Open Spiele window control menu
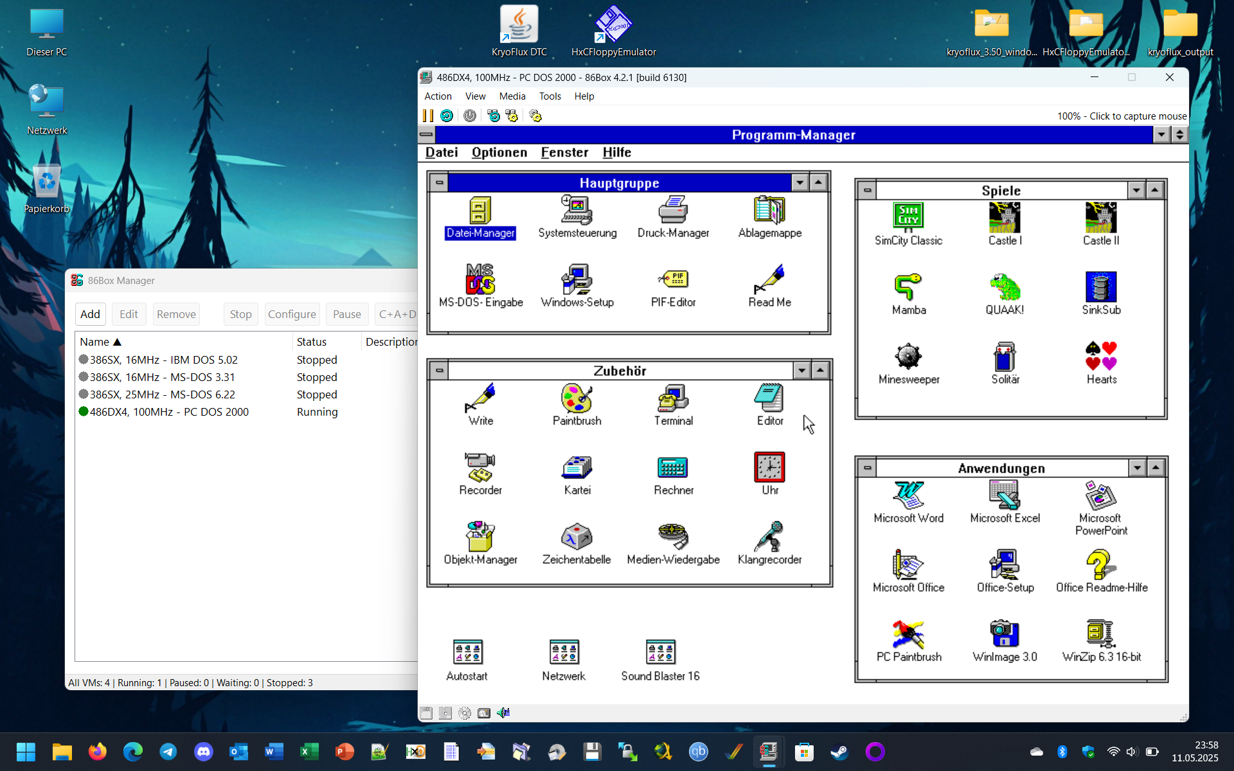 (867, 190)
